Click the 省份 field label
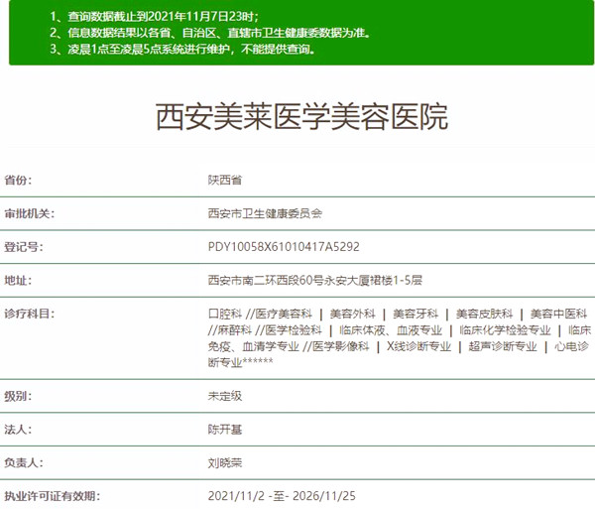The image size is (595, 509). (x=18, y=180)
